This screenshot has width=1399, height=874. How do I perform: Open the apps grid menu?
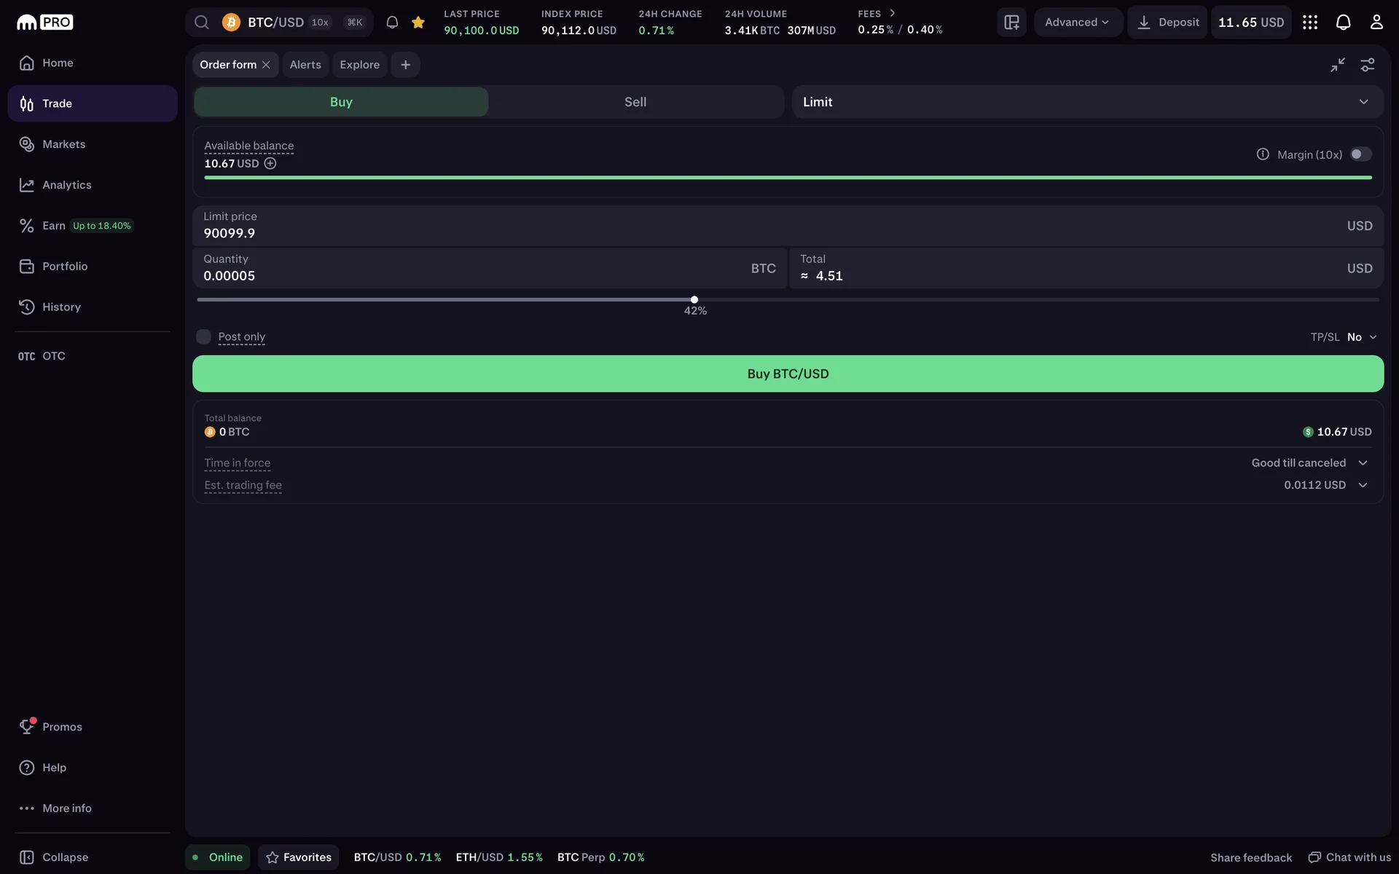[x=1309, y=23]
